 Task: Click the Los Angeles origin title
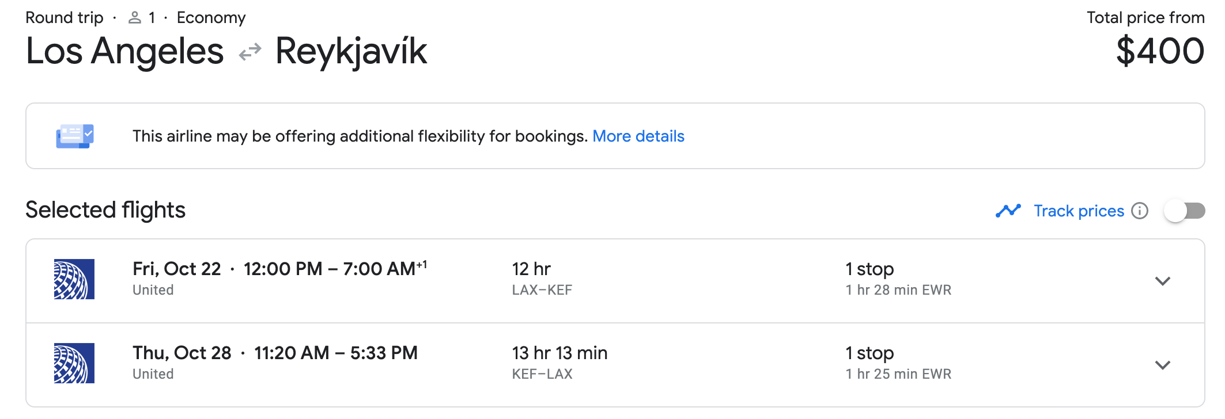click(124, 52)
